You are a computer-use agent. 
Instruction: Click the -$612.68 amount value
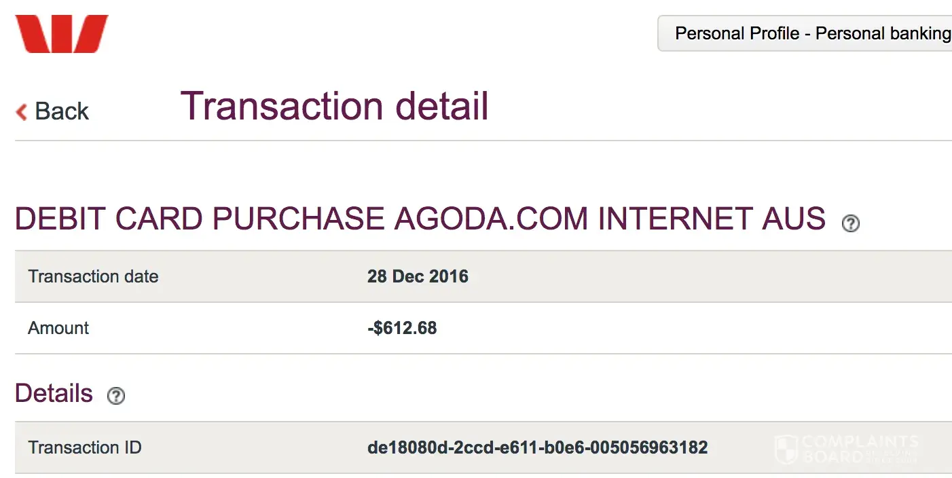click(x=402, y=328)
